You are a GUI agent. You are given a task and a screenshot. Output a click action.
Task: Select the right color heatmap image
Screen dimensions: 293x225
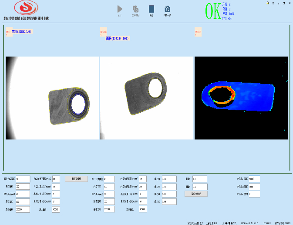click(x=241, y=98)
